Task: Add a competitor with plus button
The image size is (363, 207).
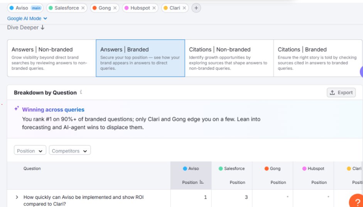Action: [196, 8]
